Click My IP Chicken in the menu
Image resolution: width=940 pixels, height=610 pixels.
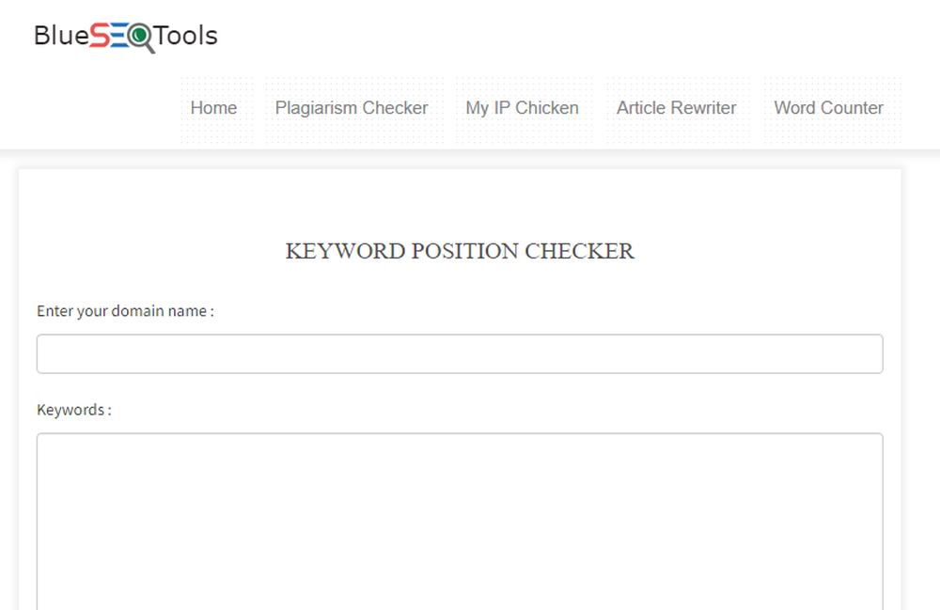(522, 108)
